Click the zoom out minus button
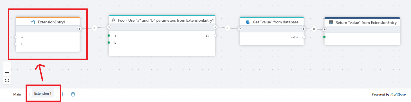411x102 pixels. point(7,73)
